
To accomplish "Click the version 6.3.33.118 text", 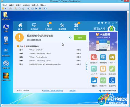I will pyautogui.click(x=23, y=91).
